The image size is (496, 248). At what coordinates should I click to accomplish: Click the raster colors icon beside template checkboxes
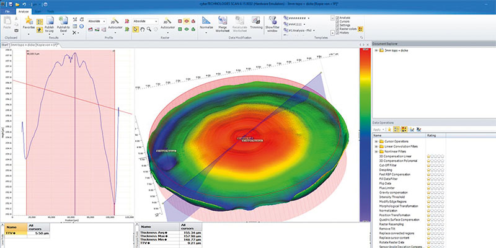pyautogui.click(x=360, y=29)
